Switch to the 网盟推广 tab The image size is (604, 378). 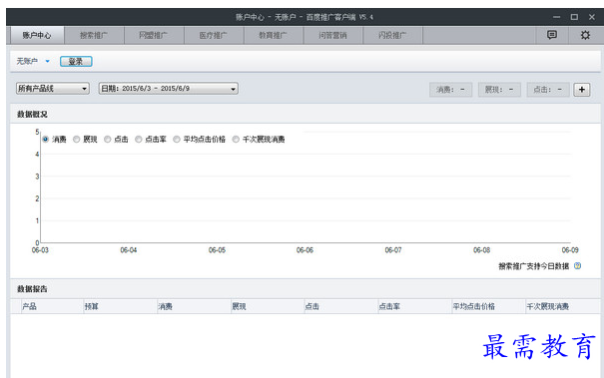click(x=154, y=36)
